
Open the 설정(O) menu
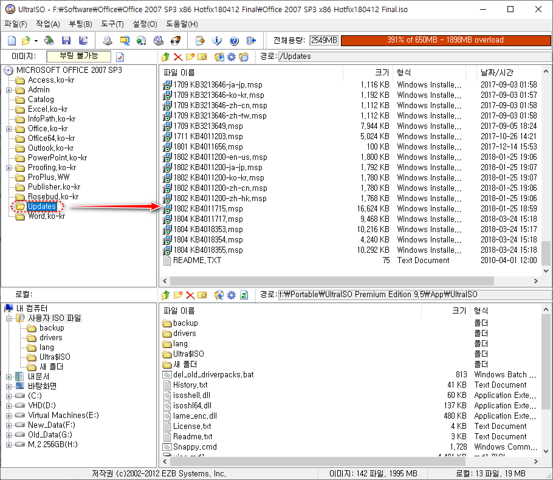click(x=145, y=24)
